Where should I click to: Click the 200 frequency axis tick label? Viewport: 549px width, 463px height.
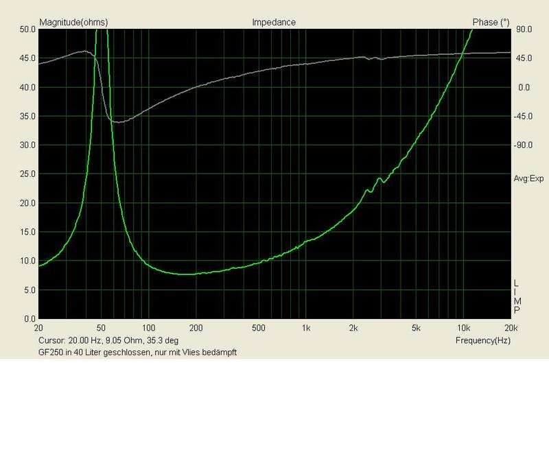196,328
